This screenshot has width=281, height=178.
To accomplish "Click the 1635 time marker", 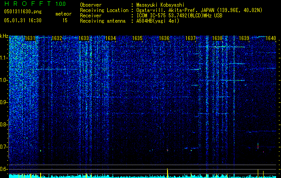I will pos(137,38).
